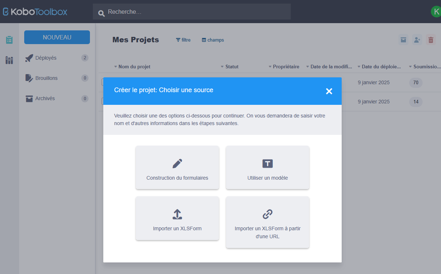Viewport: 441px width, 274px height.
Task: Close the Créer le projet dialog
Action: pos(329,91)
